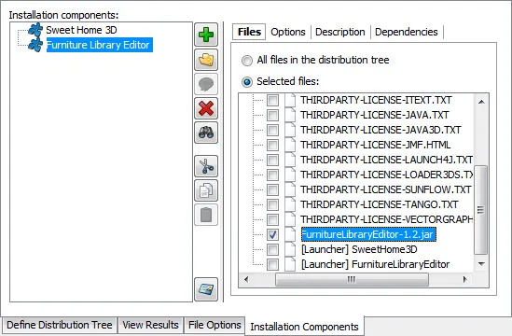Click the scissors cut button
This screenshot has width=512, height=336.
pyautogui.click(x=206, y=166)
